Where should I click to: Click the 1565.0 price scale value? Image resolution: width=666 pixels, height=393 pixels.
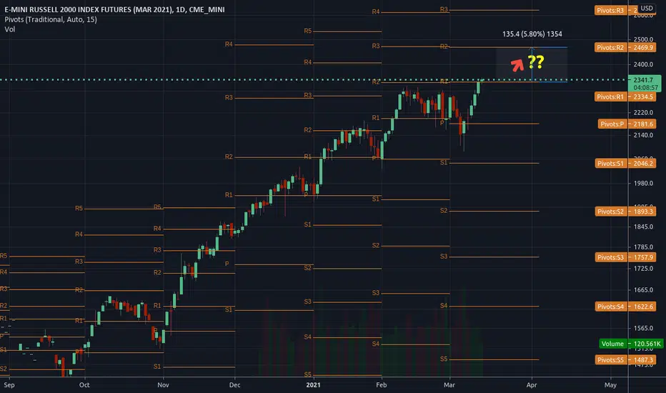[x=643, y=329]
